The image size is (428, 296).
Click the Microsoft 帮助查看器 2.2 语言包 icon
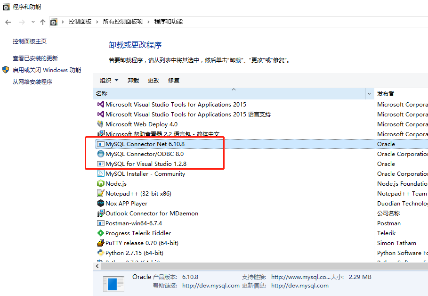[101, 134]
